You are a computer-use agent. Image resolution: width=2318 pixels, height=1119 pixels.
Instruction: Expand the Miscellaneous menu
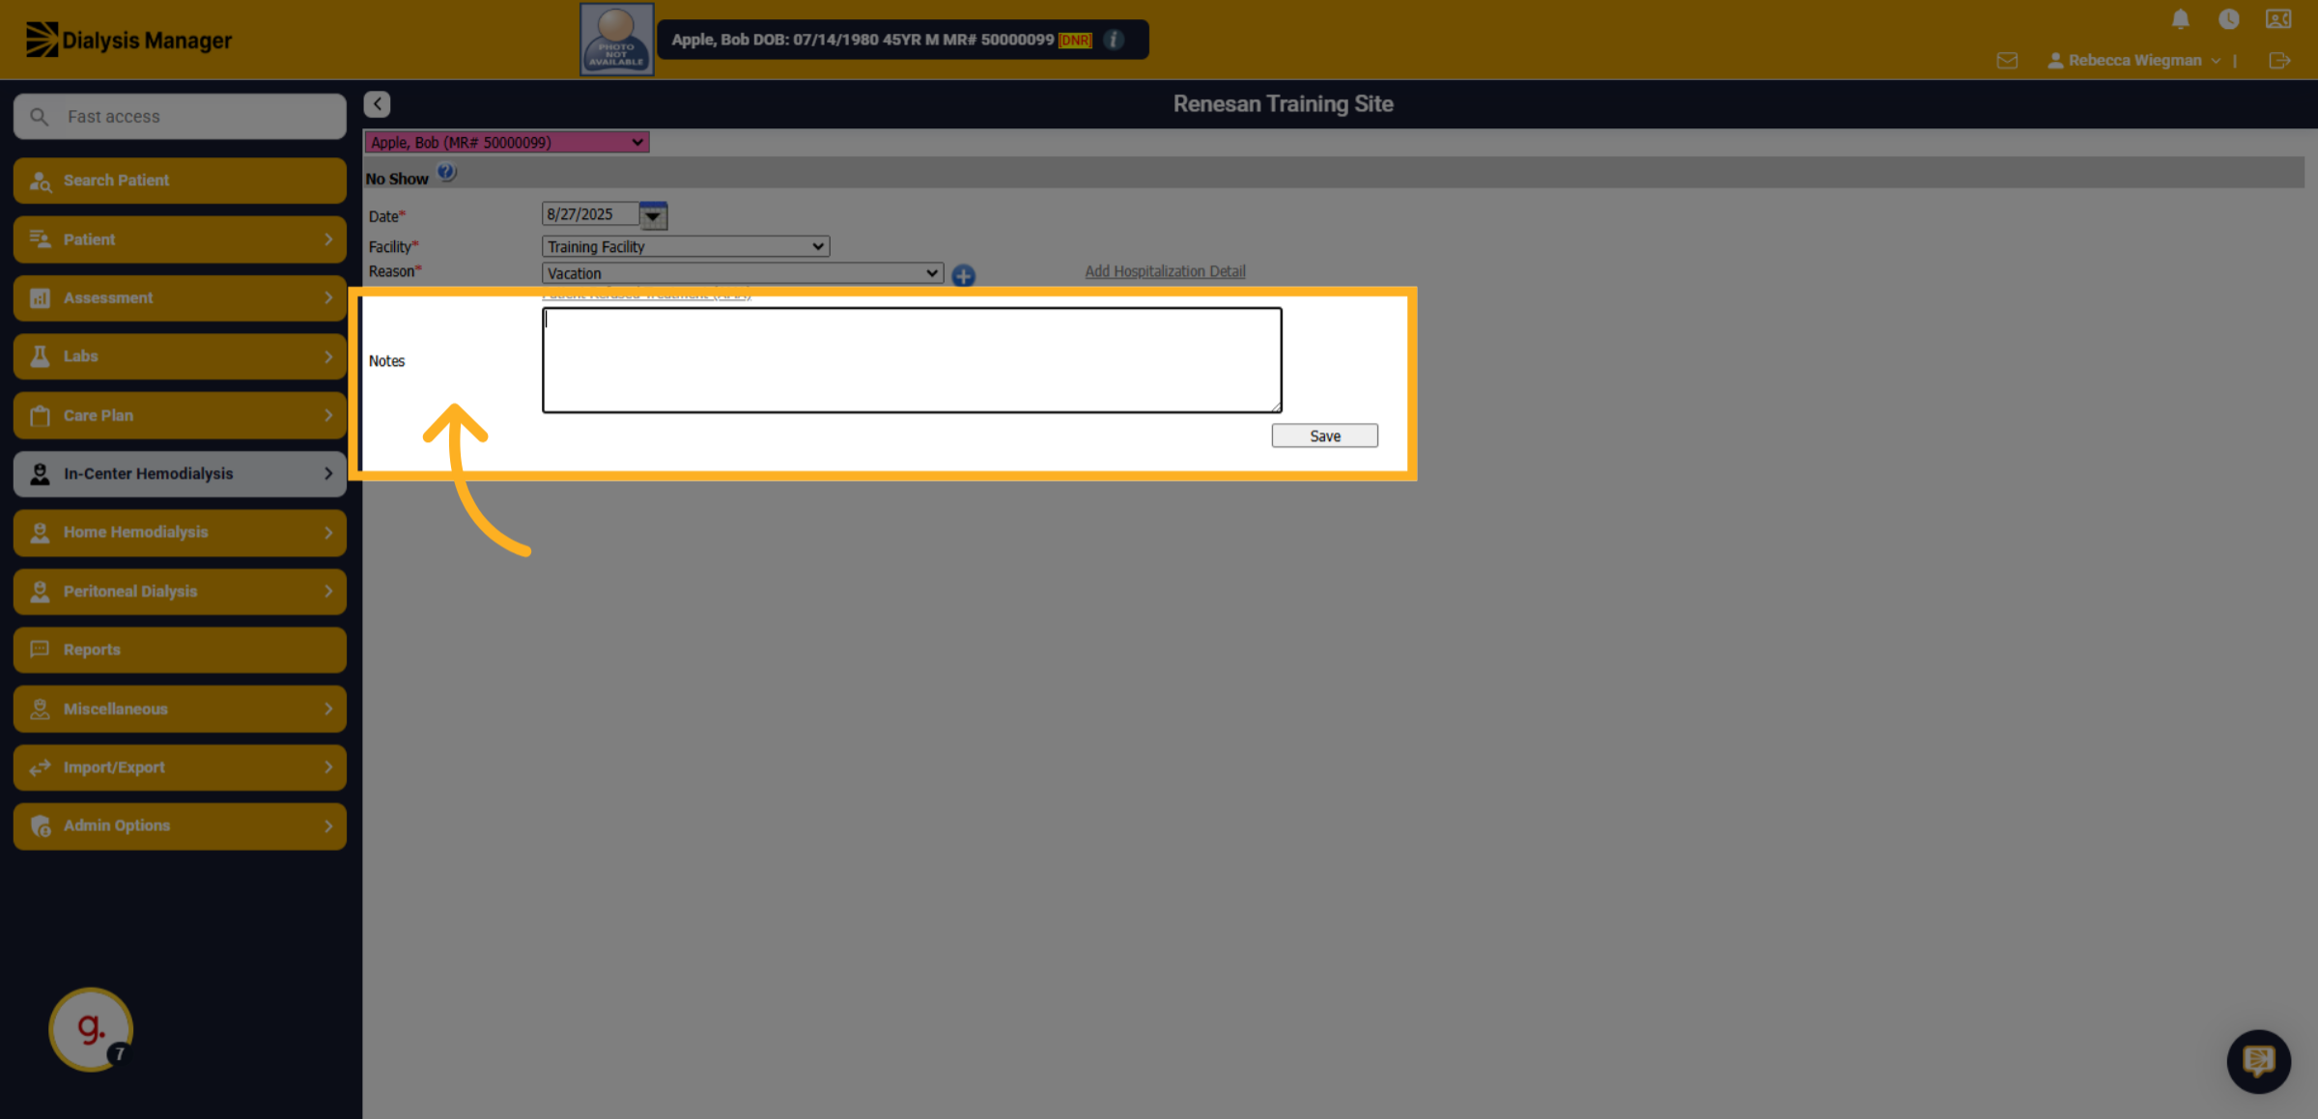pos(180,709)
